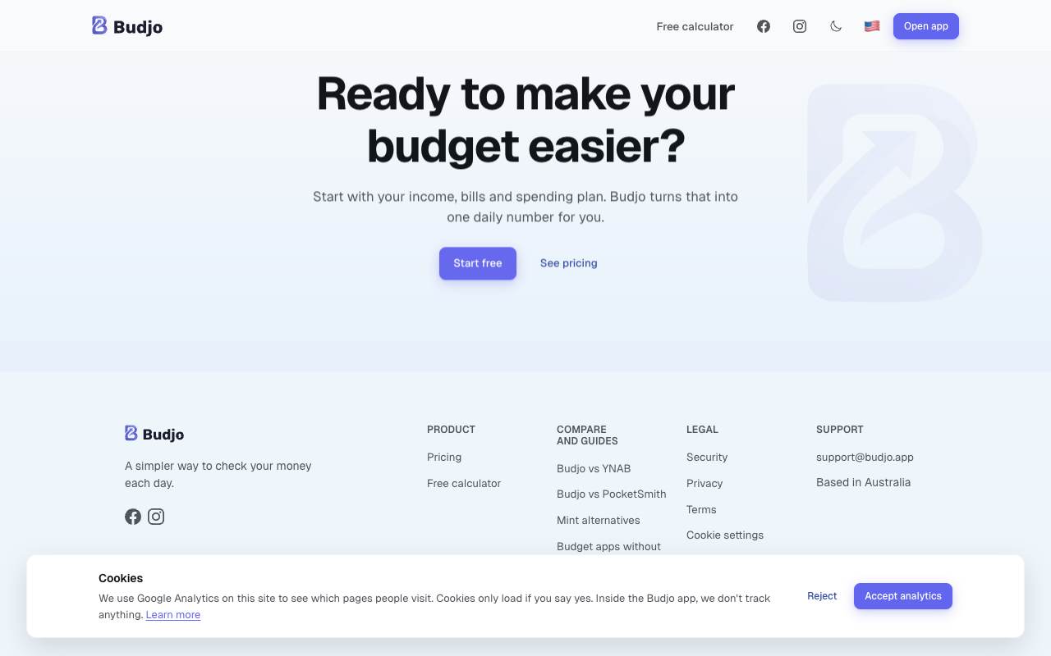
Task: Open the Facebook icon in the header
Action: point(764,26)
